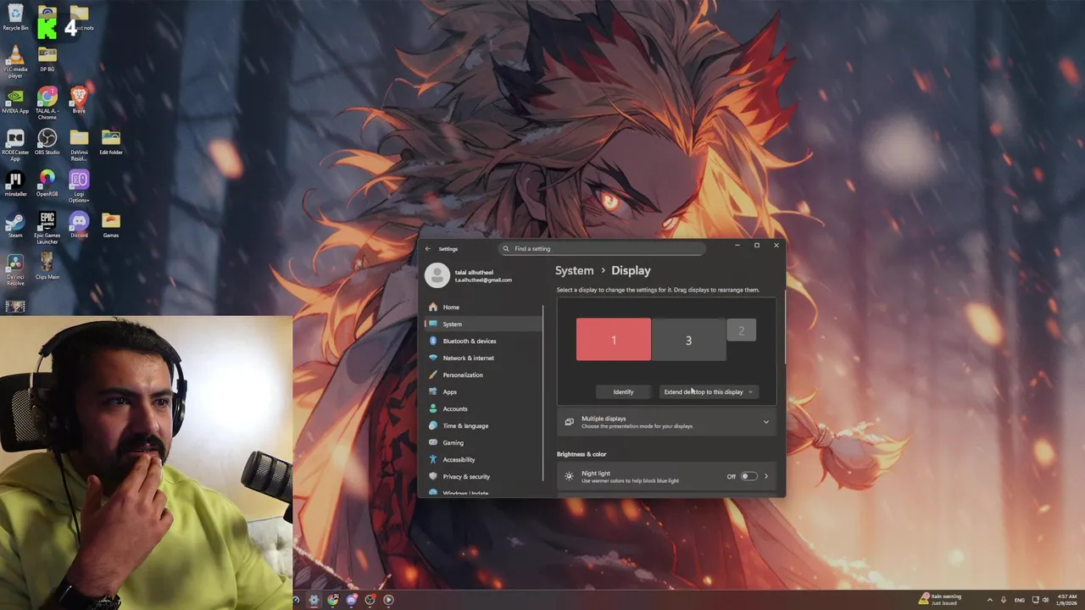
Task: Open Accounts settings page
Action: pyautogui.click(x=484, y=408)
